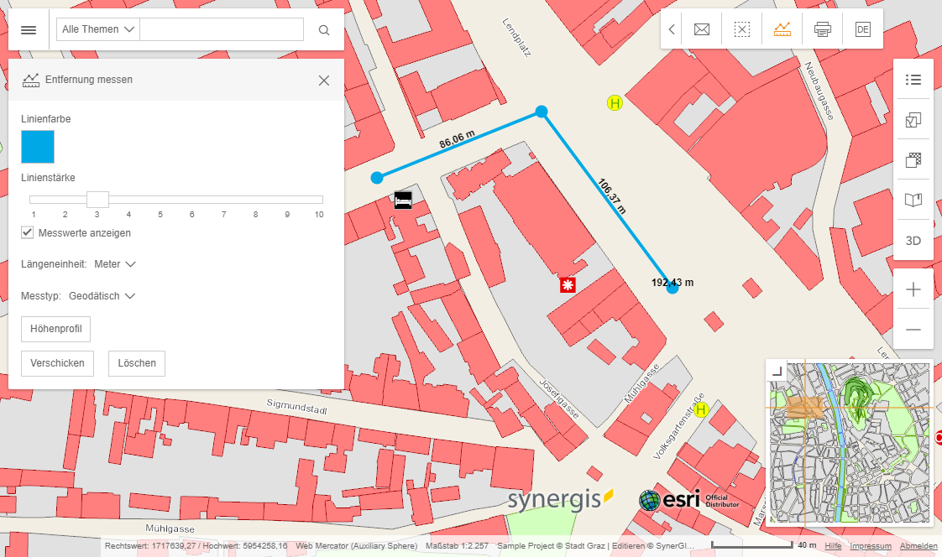Switch to the 3D view

[x=913, y=240]
